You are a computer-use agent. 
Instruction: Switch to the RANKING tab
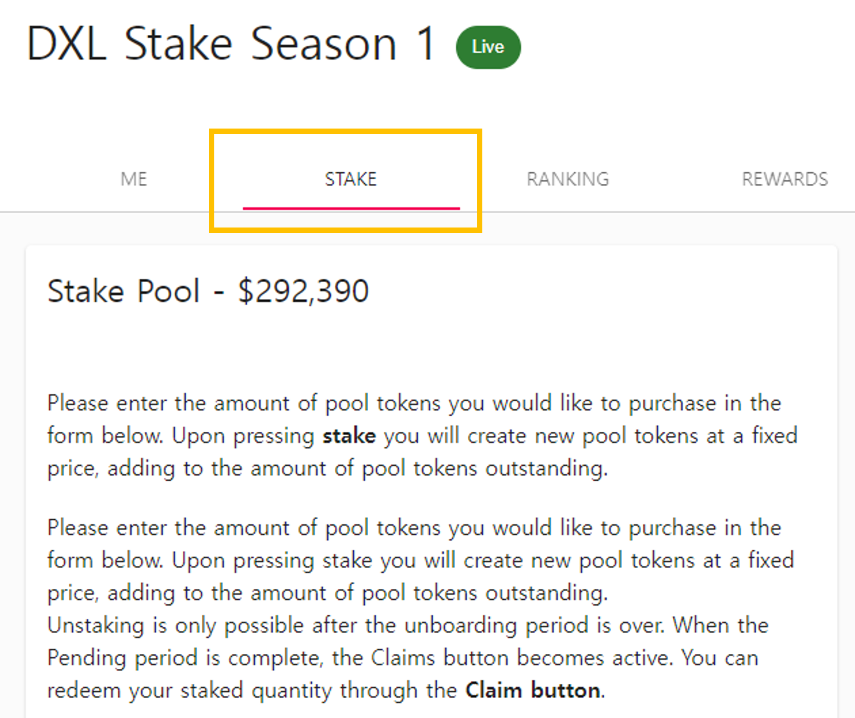[x=568, y=179]
